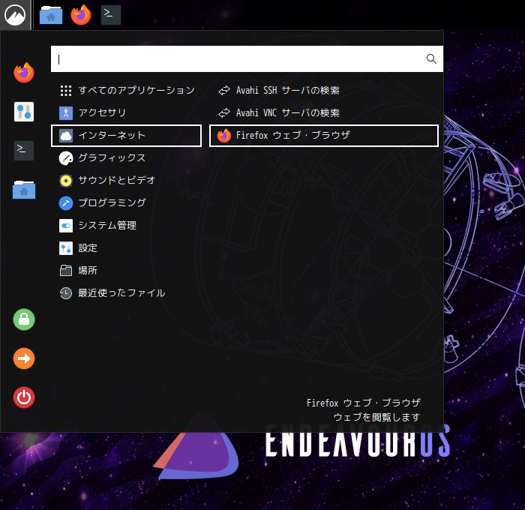
Task: Launch Firefox from the top panel
Action: [x=81, y=15]
